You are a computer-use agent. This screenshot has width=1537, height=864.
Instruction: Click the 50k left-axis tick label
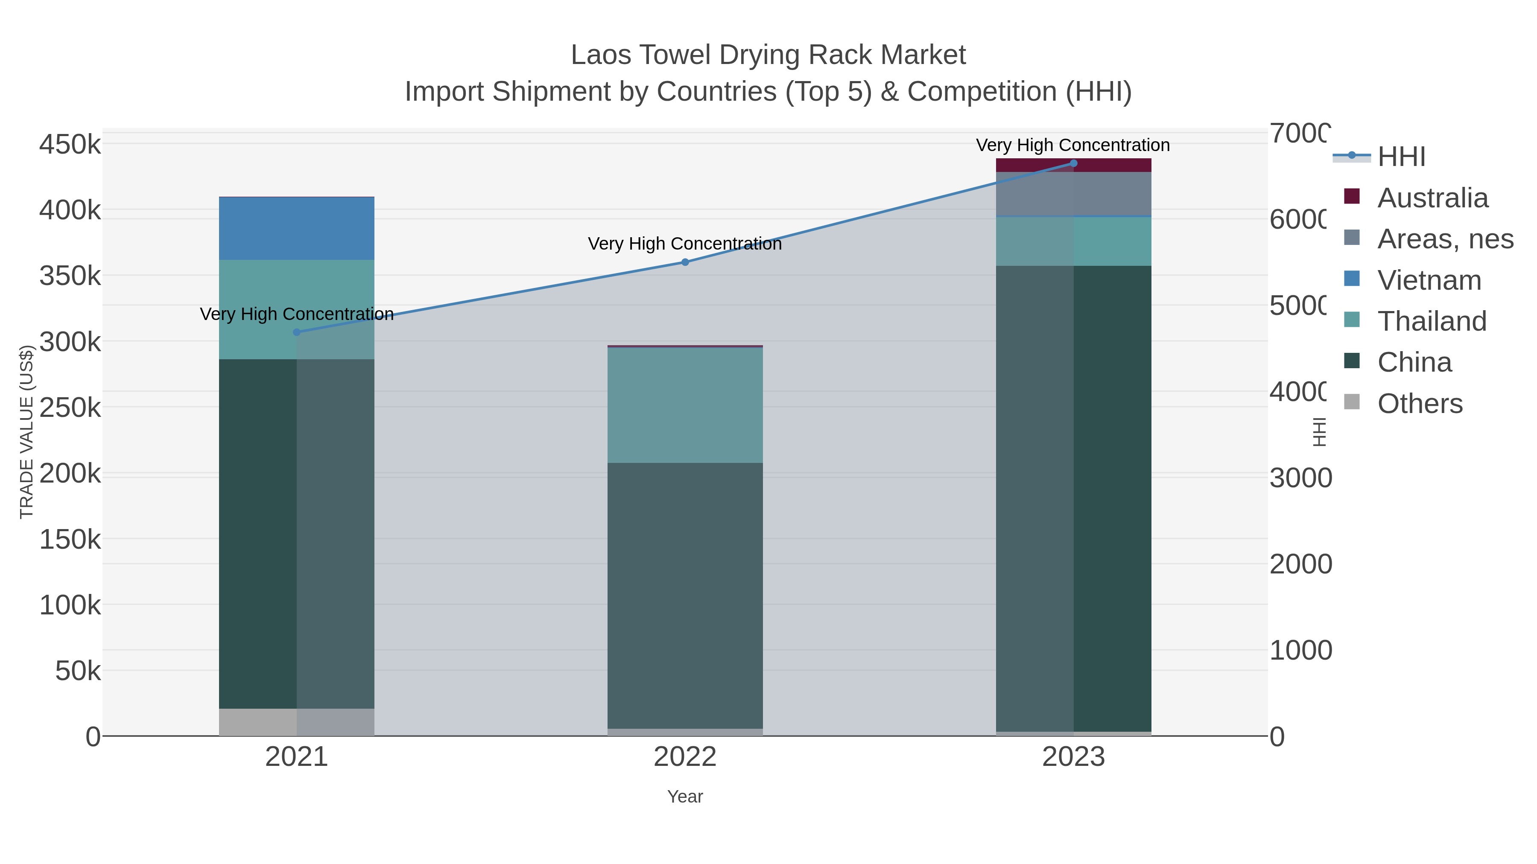point(78,672)
